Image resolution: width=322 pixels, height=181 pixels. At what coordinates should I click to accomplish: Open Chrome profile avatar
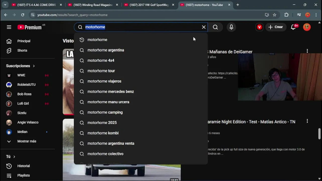(x=307, y=15)
